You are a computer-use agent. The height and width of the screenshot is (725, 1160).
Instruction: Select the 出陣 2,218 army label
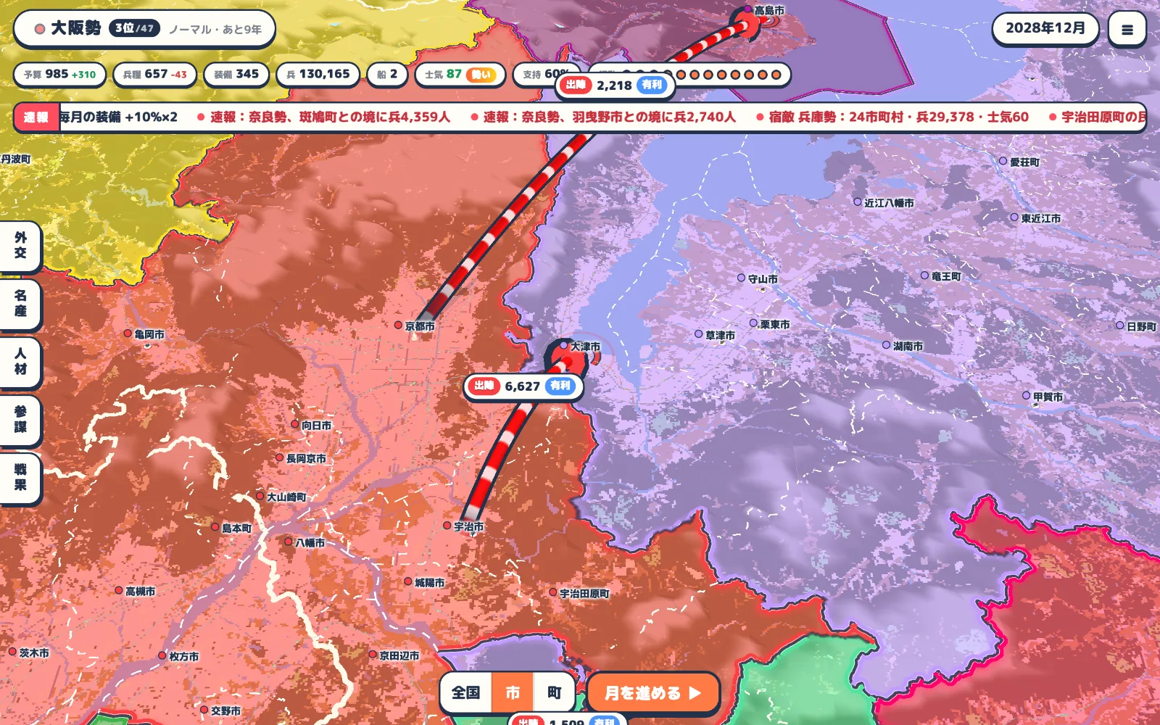coord(615,85)
